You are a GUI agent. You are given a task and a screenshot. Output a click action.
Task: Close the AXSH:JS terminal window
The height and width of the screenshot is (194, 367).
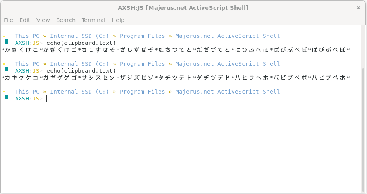(358, 8)
